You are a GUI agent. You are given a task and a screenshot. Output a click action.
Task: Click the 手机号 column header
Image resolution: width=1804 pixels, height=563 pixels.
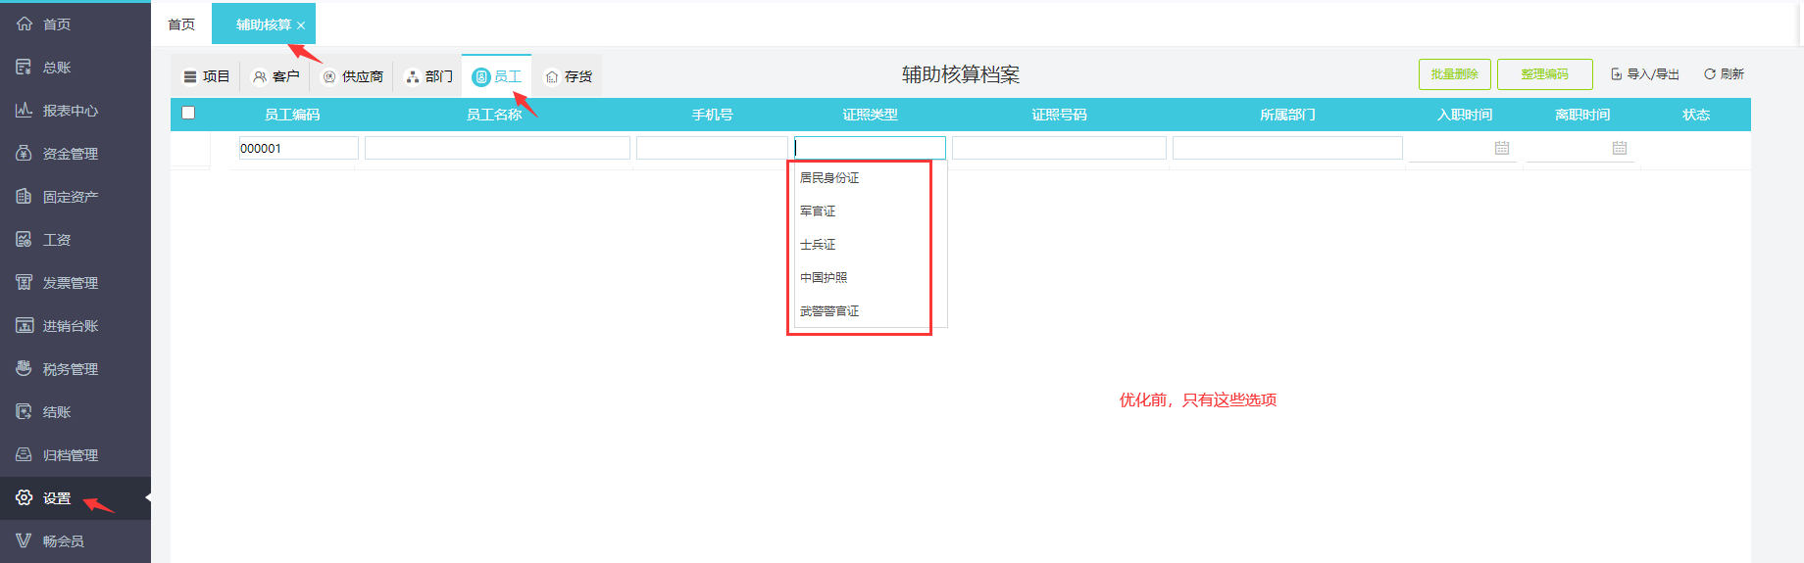(x=712, y=115)
